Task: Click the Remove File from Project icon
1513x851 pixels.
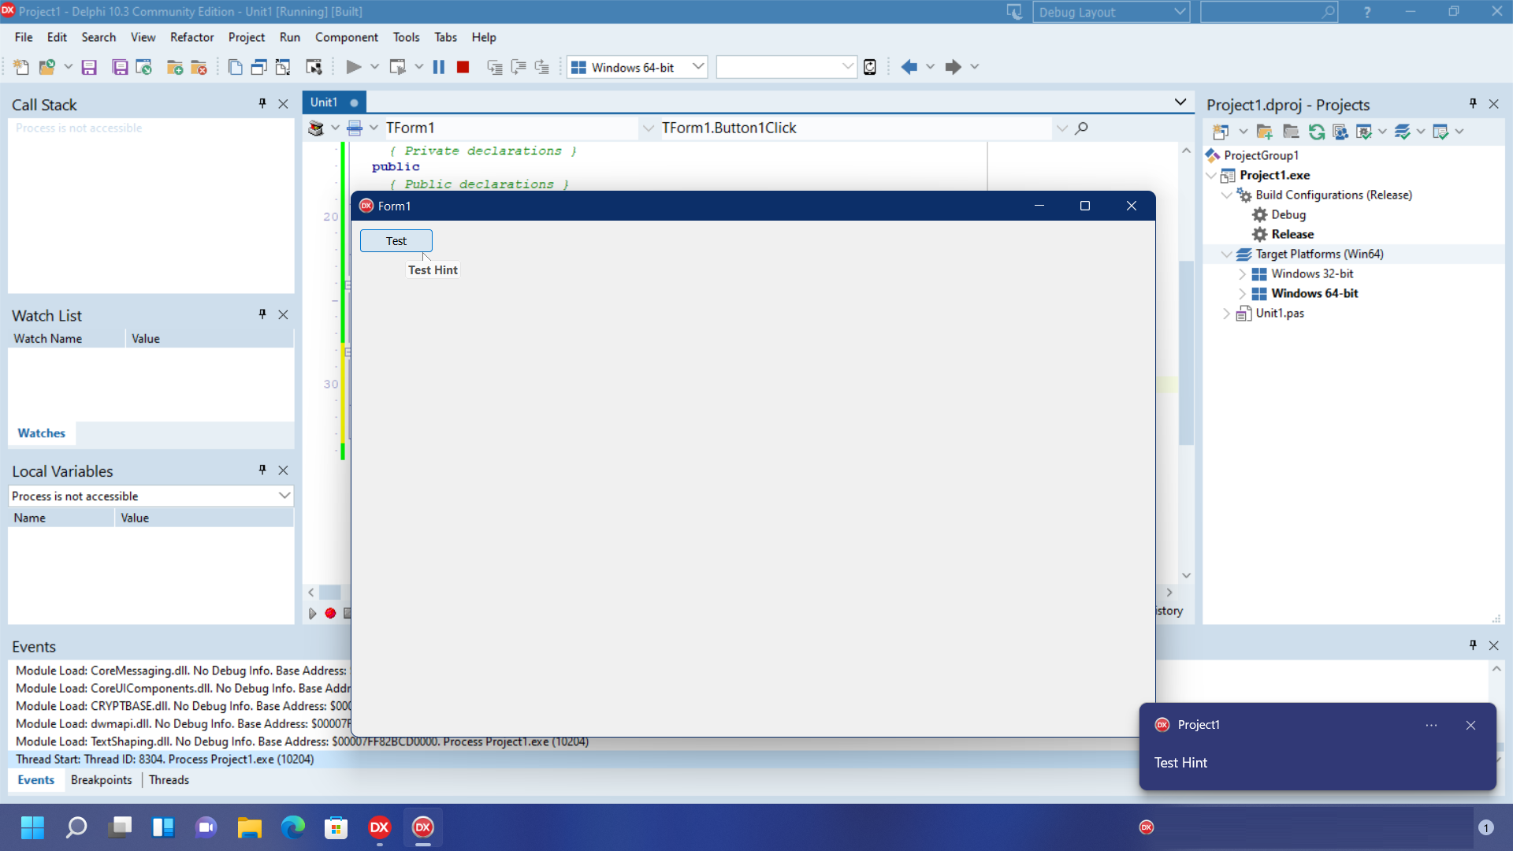Action: 199,67
